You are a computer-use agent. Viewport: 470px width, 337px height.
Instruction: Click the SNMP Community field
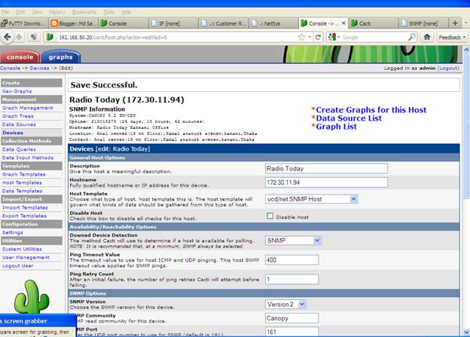291,318
